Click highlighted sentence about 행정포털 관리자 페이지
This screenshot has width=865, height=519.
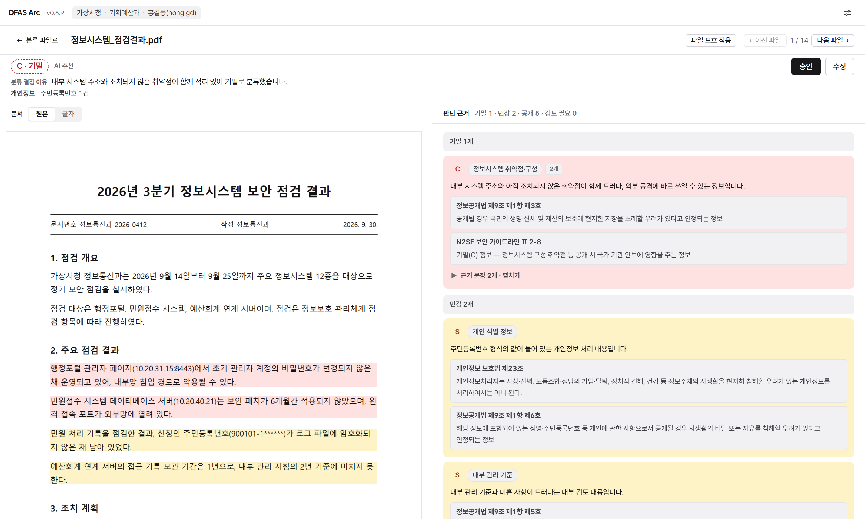tap(214, 375)
